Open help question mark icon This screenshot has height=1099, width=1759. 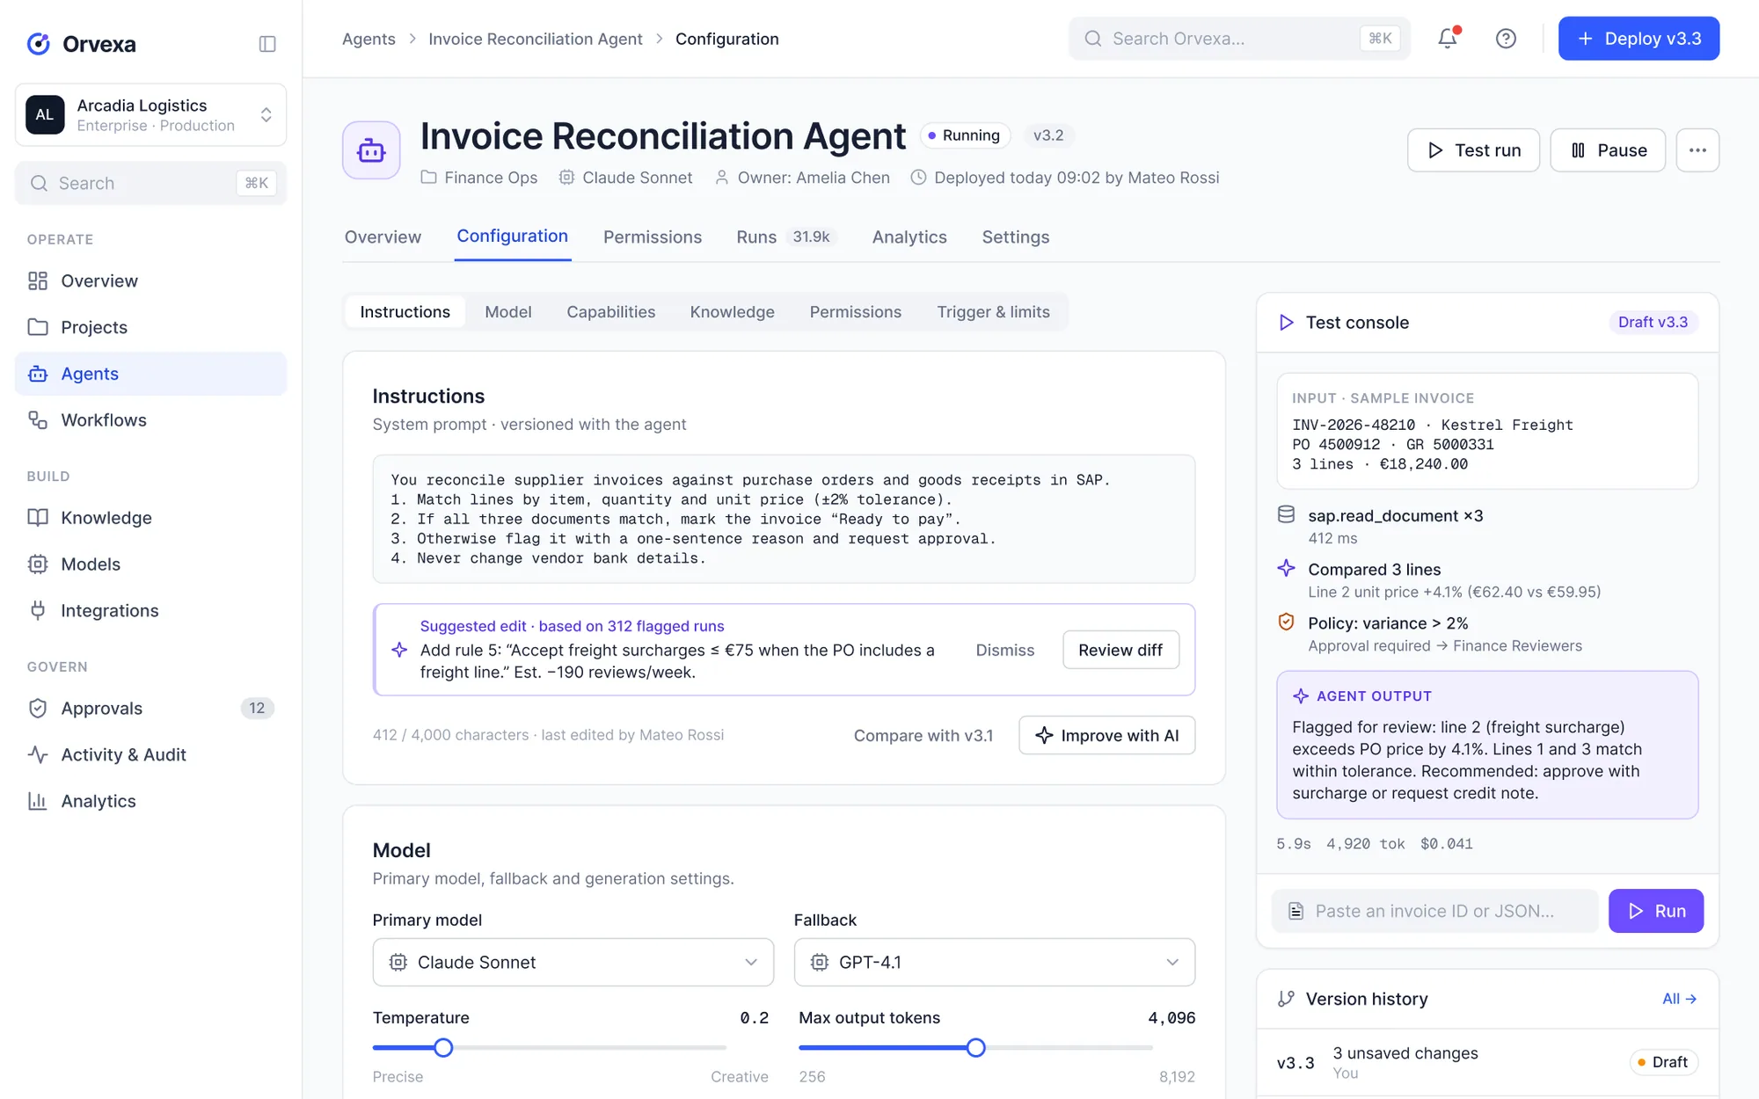point(1506,38)
